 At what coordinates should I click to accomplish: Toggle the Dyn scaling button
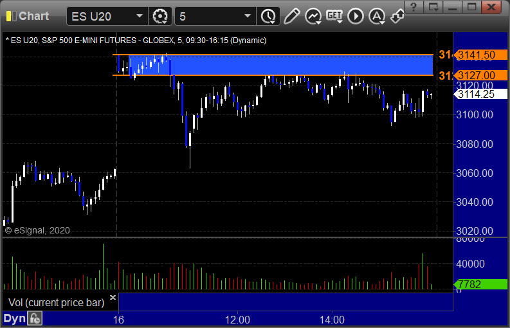point(14,318)
